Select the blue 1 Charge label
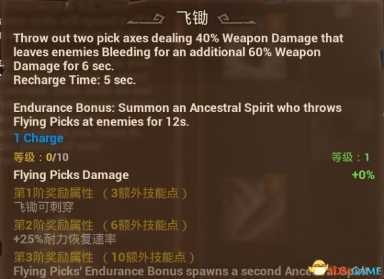The image size is (384, 279). [x=38, y=138]
